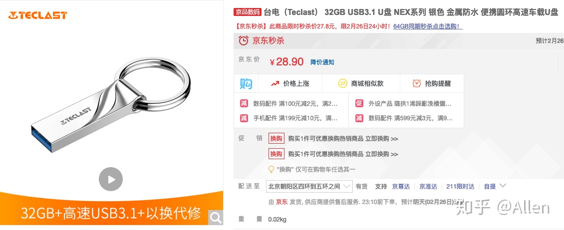Click the lightbulb tip icon near 换购
The image size is (564, 230).
point(272,169)
